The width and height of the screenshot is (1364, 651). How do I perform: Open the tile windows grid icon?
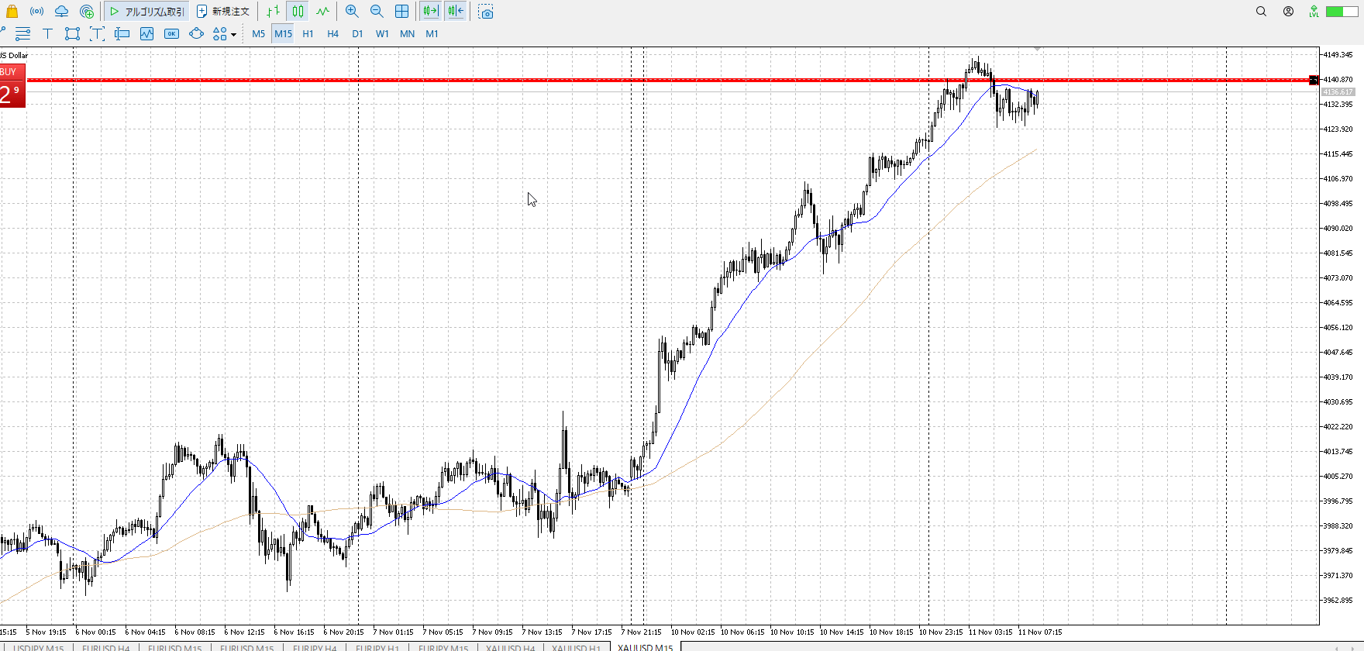[x=401, y=12]
